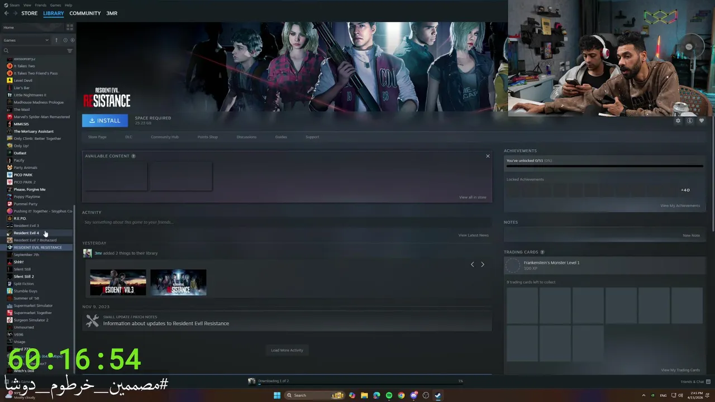
Task: Go back with the navigation arrow
Action: 6,13
